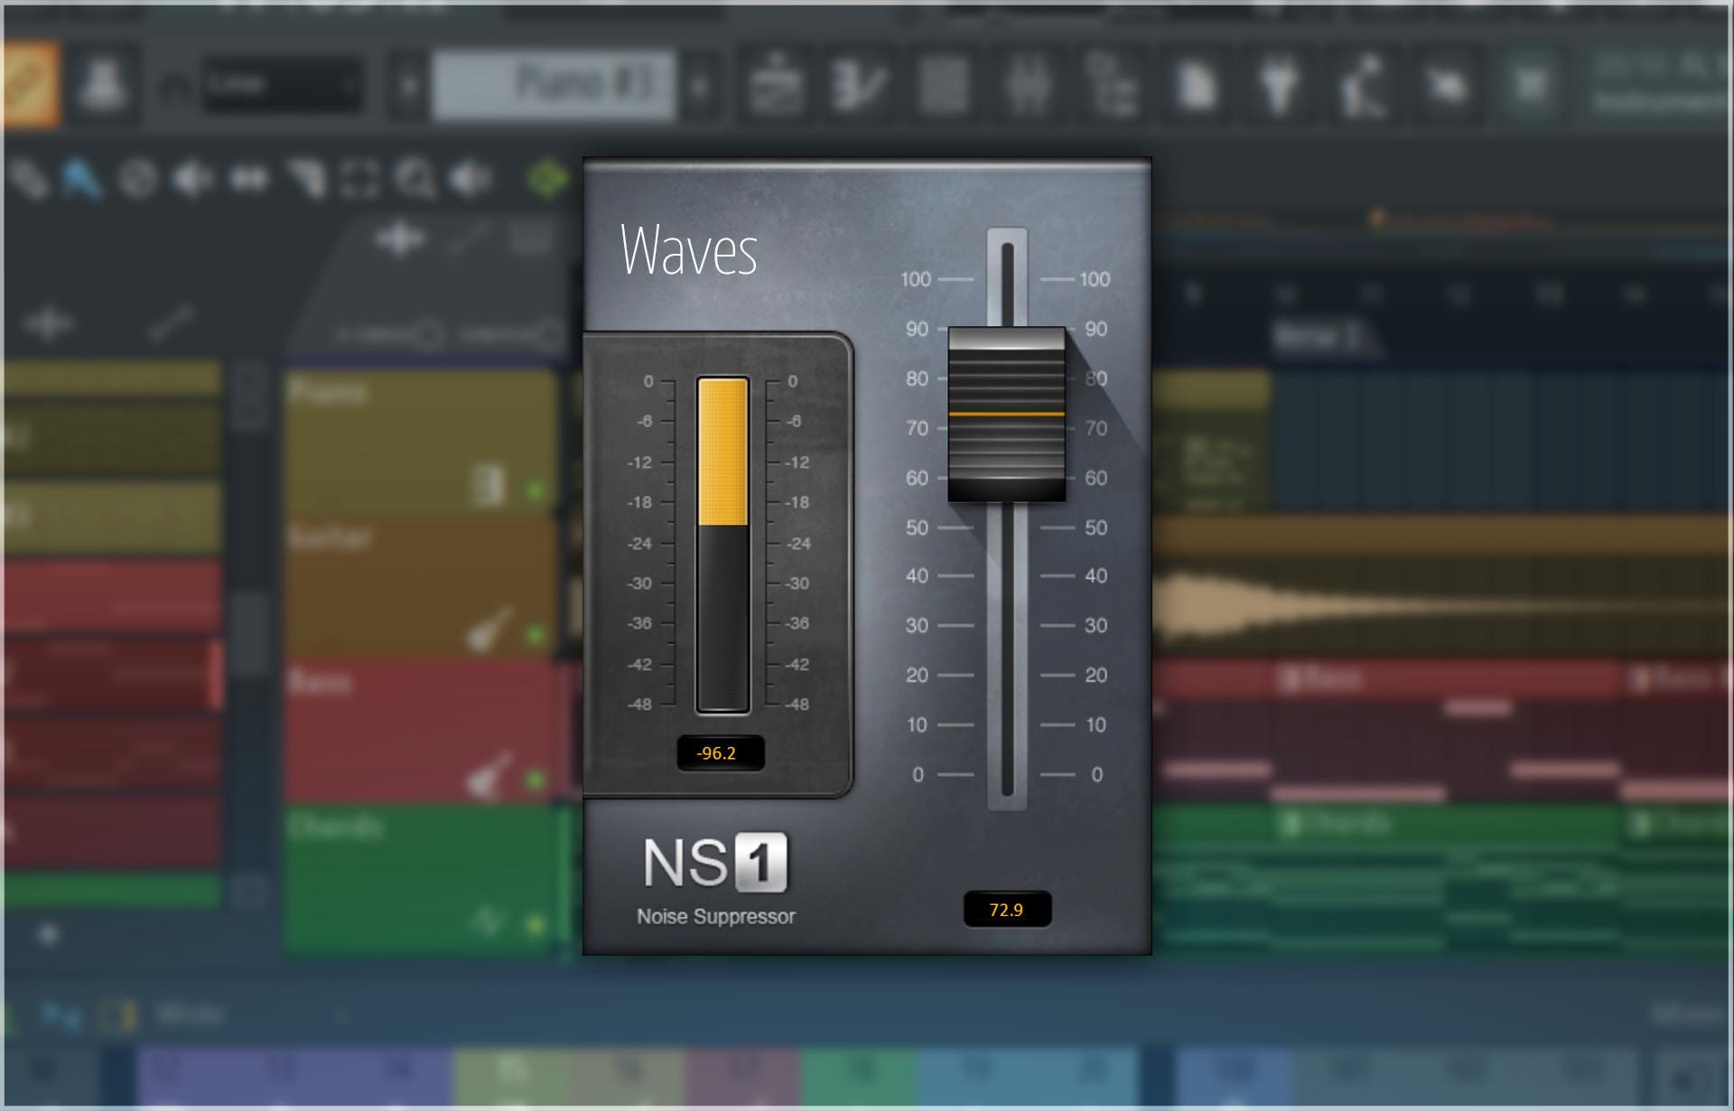The height and width of the screenshot is (1111, 1734).
Task: Click the 0 label on the fader's right scale
Action: coord(1096,775)
